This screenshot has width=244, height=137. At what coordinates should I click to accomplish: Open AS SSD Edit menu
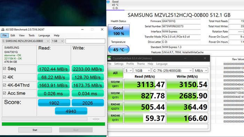[13, 35]
